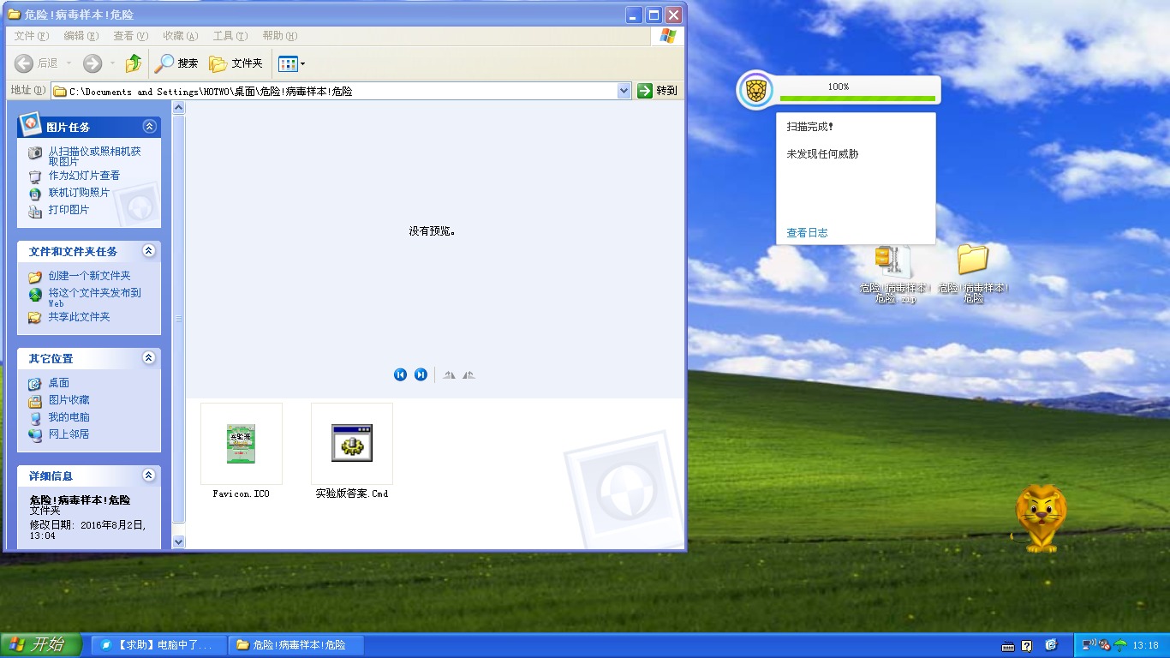Image resolution: width=1170 pixels, height=658 pixels.
Task: Collapse the 图片任务 panel
Action: [x=149, y=127]
